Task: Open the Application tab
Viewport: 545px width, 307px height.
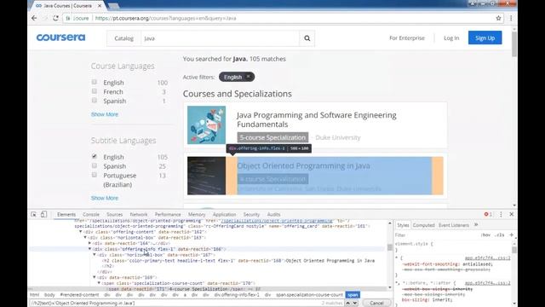Action: pyautogui.click(x=224, y=214)
